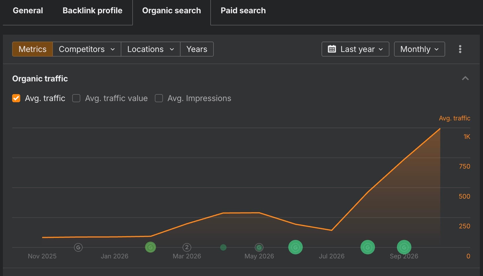This screenshot has width=483, height=276.
Task: Open the Competitors dropdown
Action: pos(87,49)
